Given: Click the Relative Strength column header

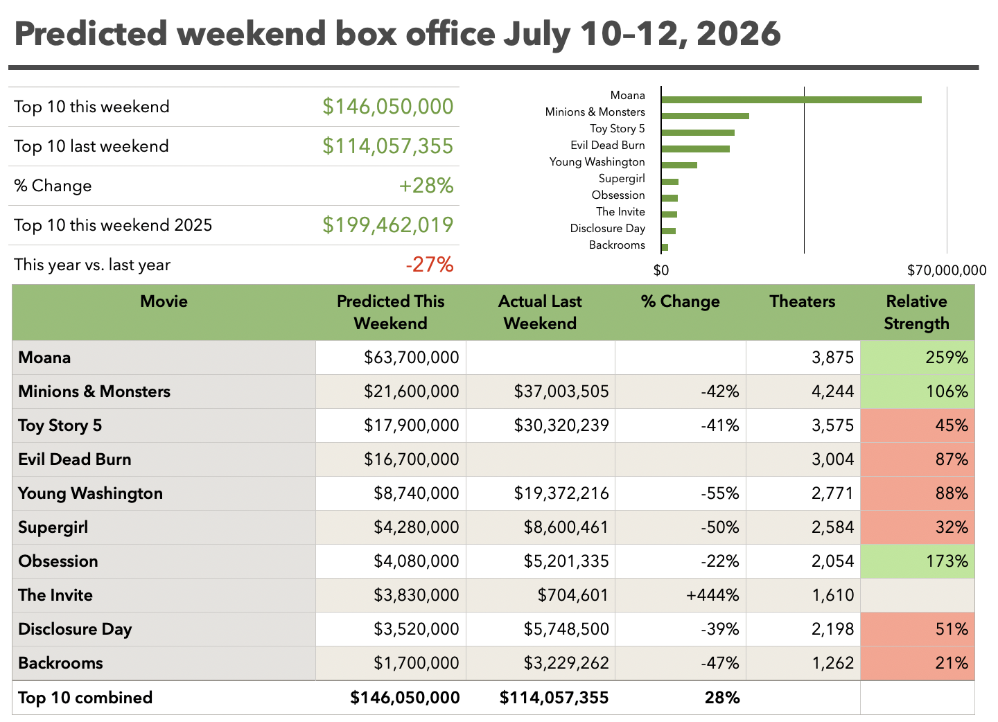Looking at the screenshot, I should pos(917,312).
